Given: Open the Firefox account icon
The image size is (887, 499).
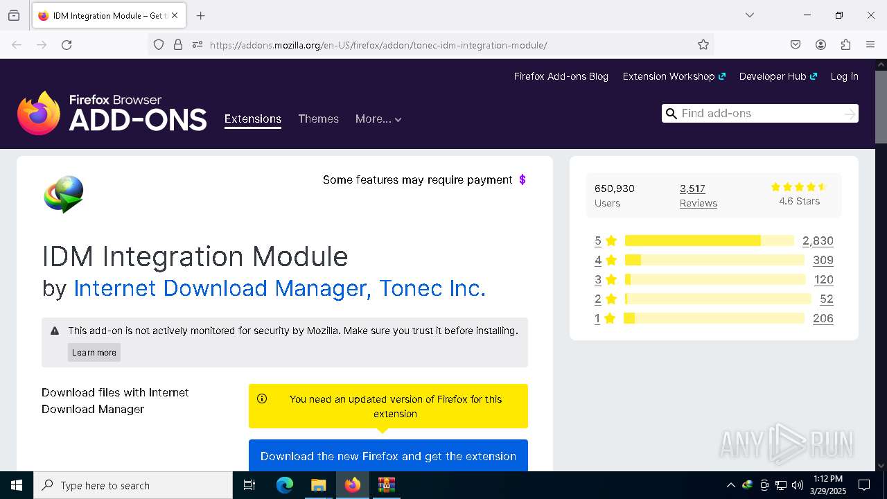Looking at the screenshot, I should point(820,44).
